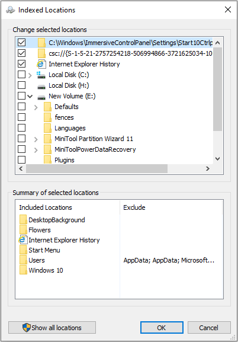This screenshot has width=238, height=342.
Task: Uncheck the Internet Explorer History checkbox
Action: pos(21,64)
